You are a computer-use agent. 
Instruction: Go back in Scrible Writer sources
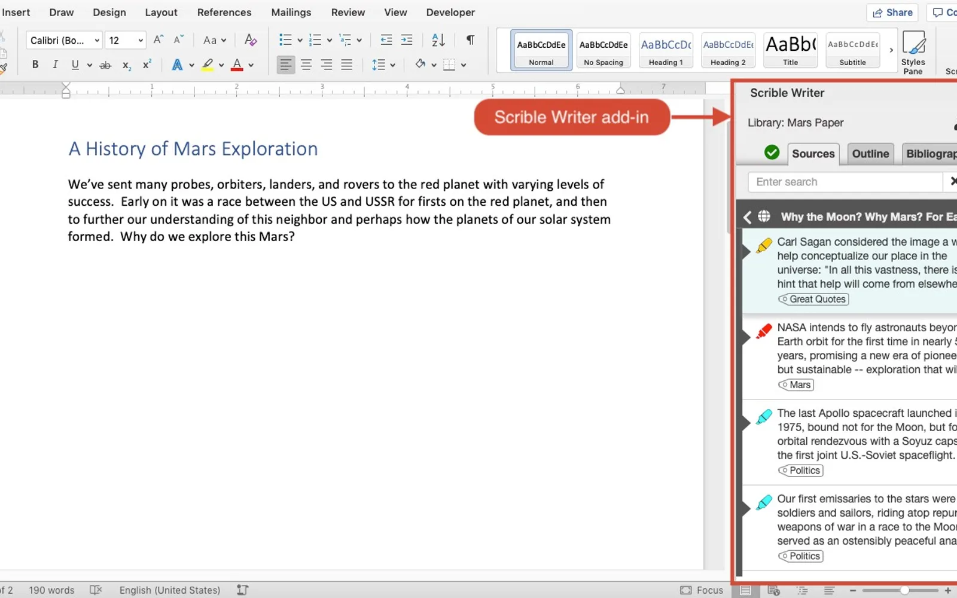747,216
